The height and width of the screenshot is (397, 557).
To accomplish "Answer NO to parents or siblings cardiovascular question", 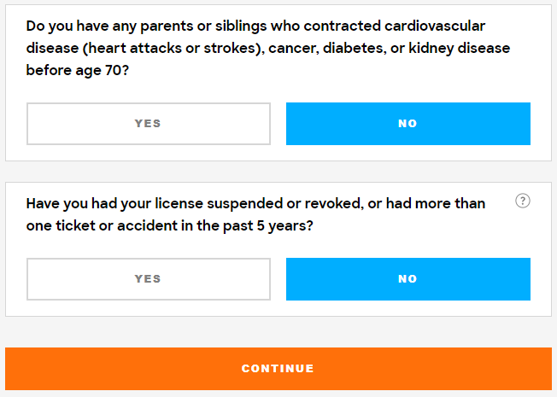I will pyautogui.click(x=408, y=124).
